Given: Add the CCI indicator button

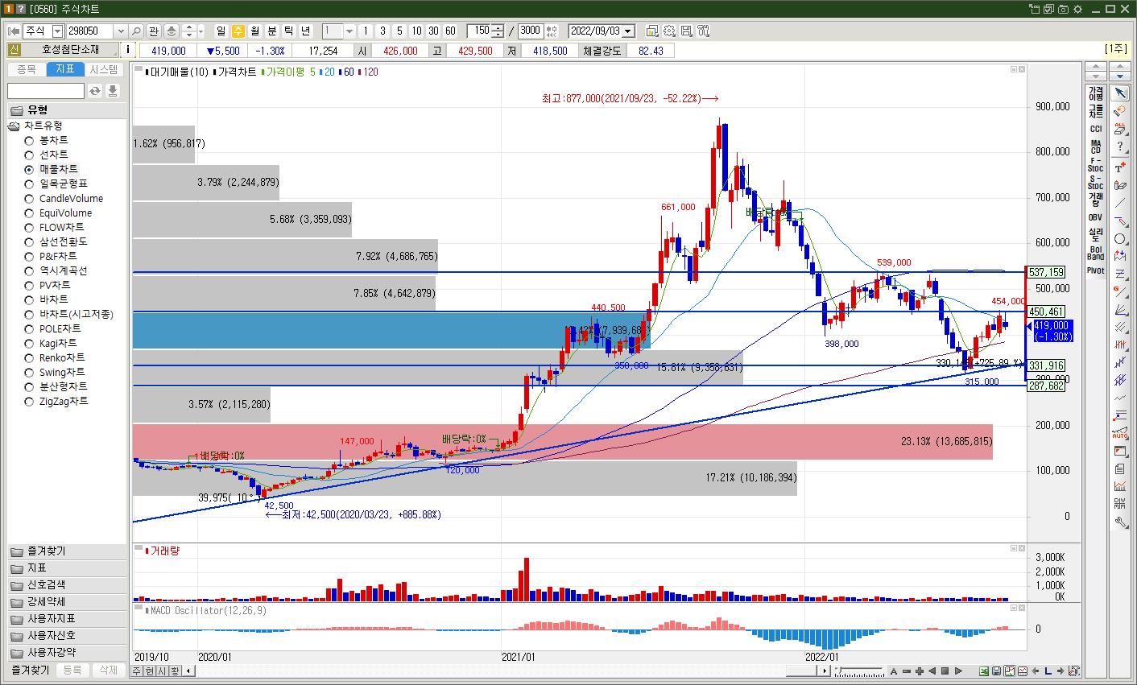Looking at the screenshot, I should [1095, 129].
